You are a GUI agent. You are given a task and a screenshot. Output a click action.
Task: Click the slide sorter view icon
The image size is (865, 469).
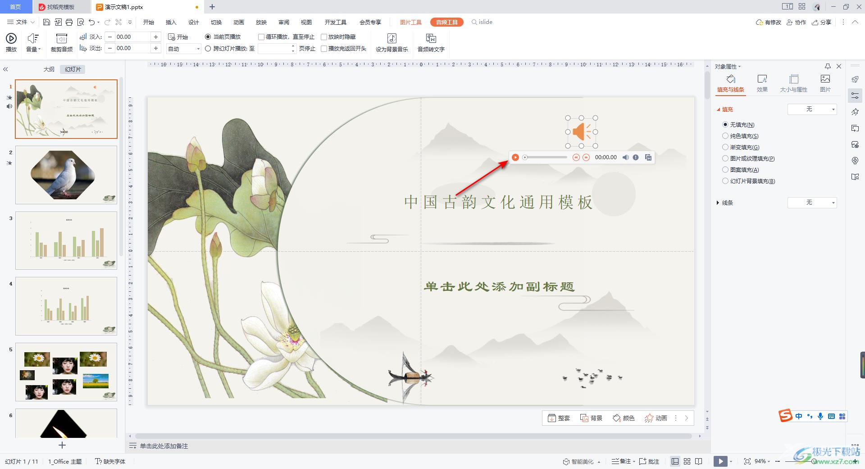(687, 461)
